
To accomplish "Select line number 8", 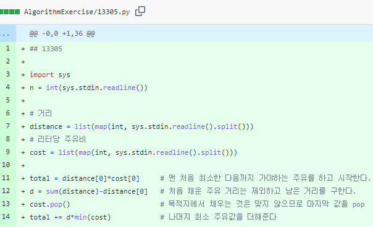I will coord(8,139).
